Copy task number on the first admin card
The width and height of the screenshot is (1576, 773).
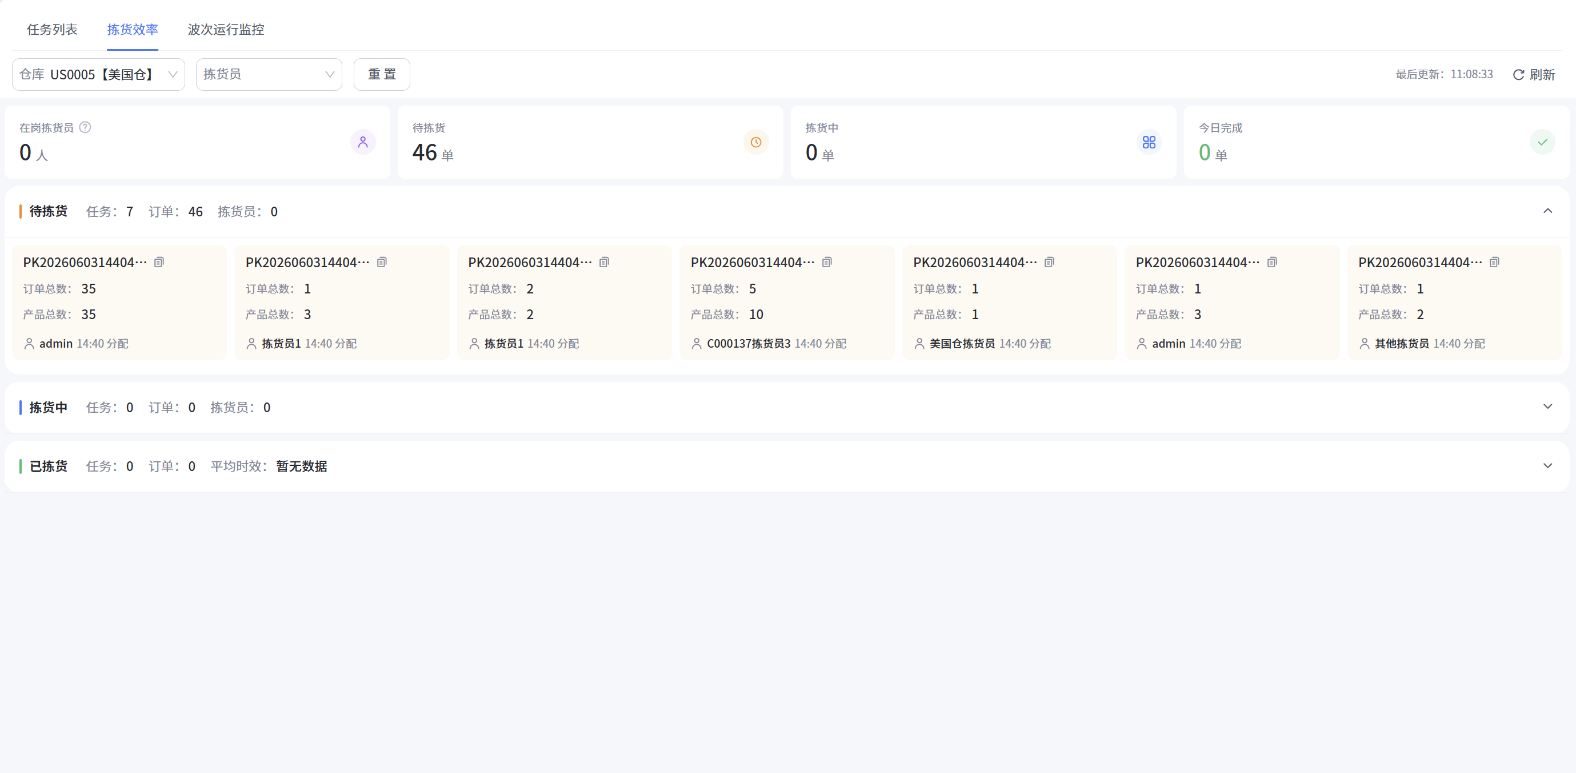coord(159,262)
